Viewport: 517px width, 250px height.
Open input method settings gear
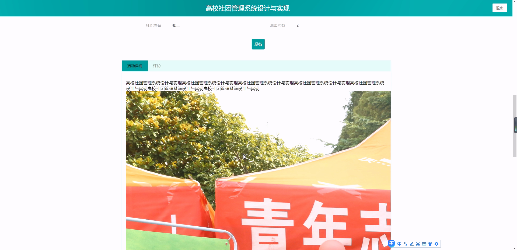point(436,244)
